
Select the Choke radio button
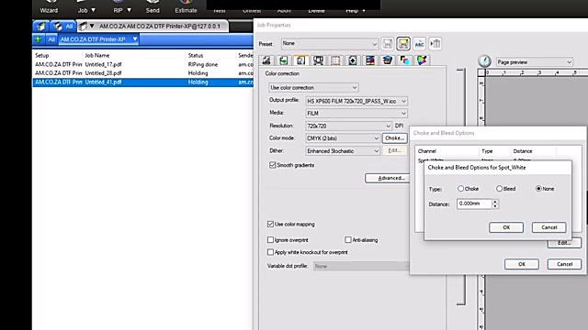460,189
